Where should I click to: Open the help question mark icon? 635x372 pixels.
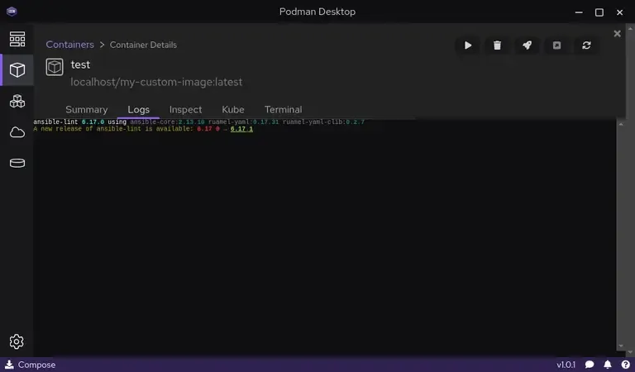pos(625,365)
